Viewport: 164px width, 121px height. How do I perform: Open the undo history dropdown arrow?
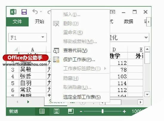pyautogui.click(x=41, y=12)
